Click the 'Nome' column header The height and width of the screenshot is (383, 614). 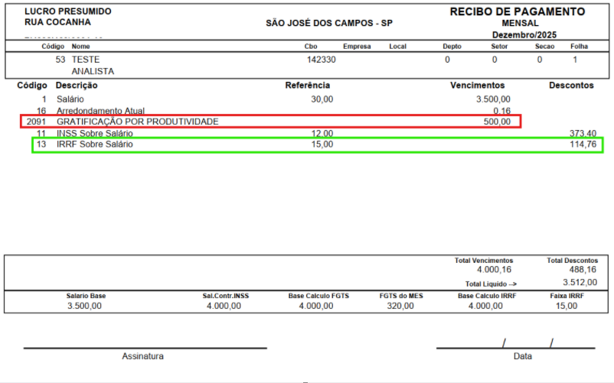[x=80, y=46]
